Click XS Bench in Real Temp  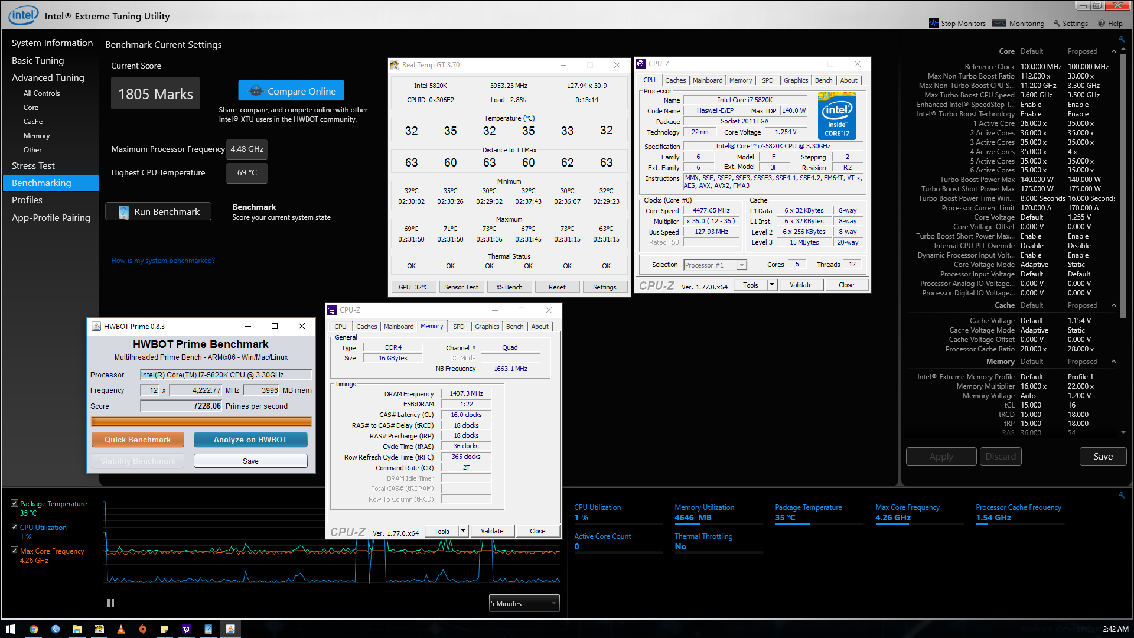pyautogui.click(x=509, y=287)
